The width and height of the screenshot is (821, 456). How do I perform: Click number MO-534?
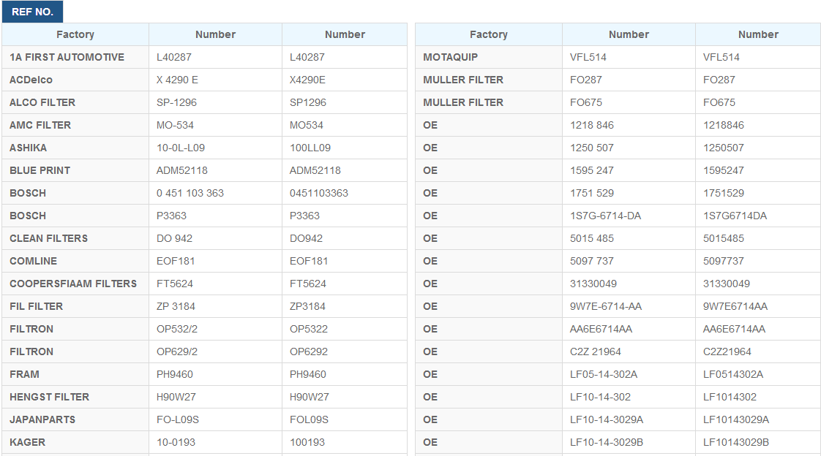175,125
